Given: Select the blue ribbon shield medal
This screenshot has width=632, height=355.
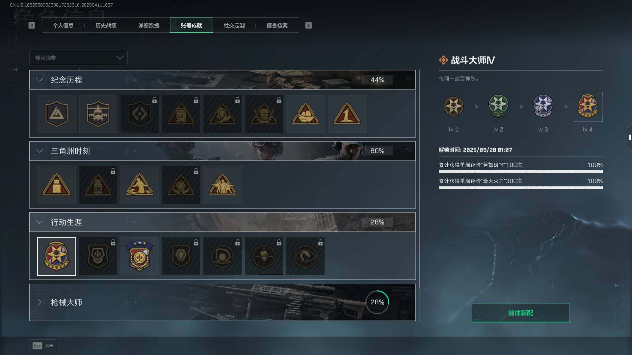Looking at the screenshot, I should click(x=139, y=256).
